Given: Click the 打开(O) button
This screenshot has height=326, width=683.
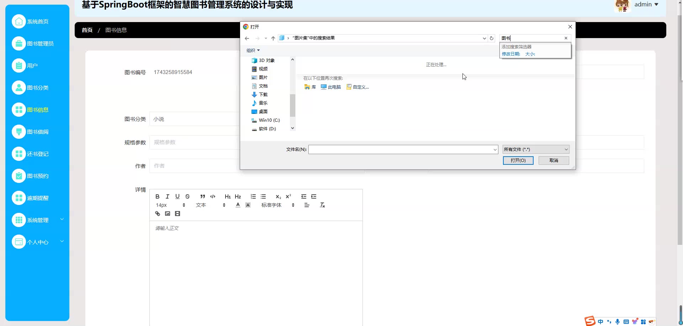Looking at the screenshot, I should (518, 161).
